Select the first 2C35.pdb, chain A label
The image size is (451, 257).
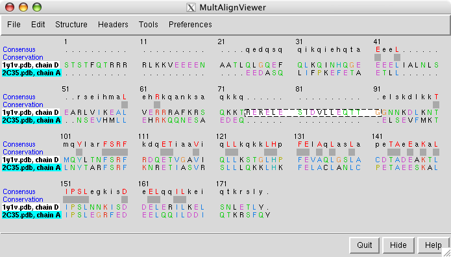[x=32, y=73]
